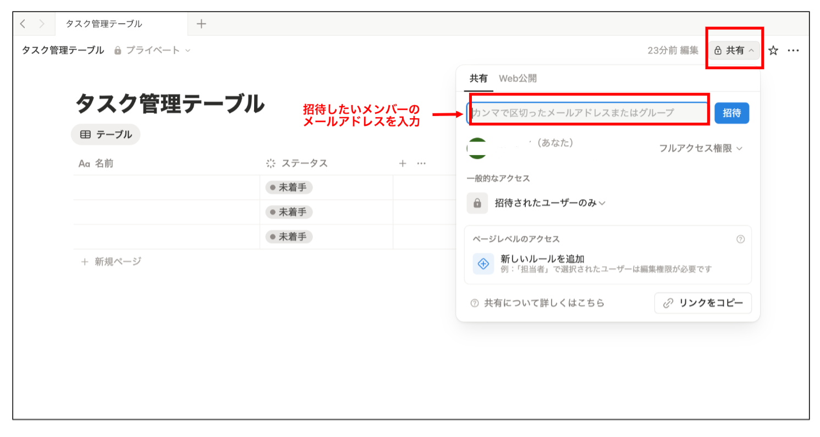
Task: Select the 共有 tab in the dialog
Action: 477,78
